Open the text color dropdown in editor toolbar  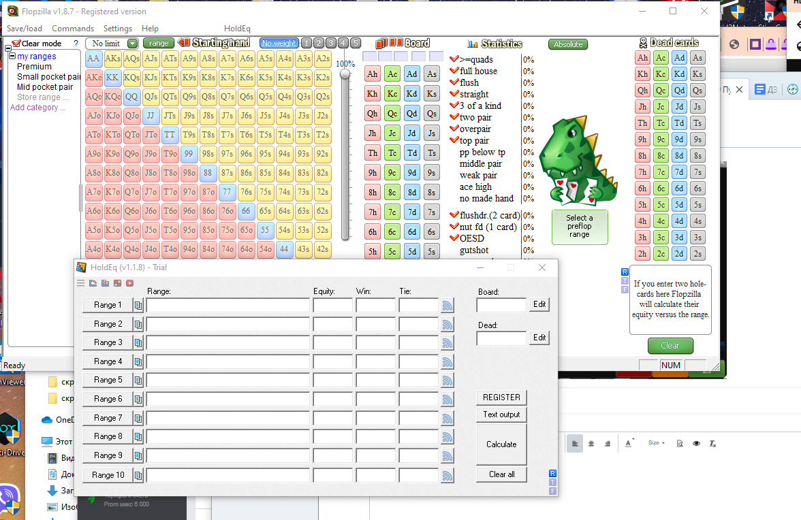(x=629, y=444)
